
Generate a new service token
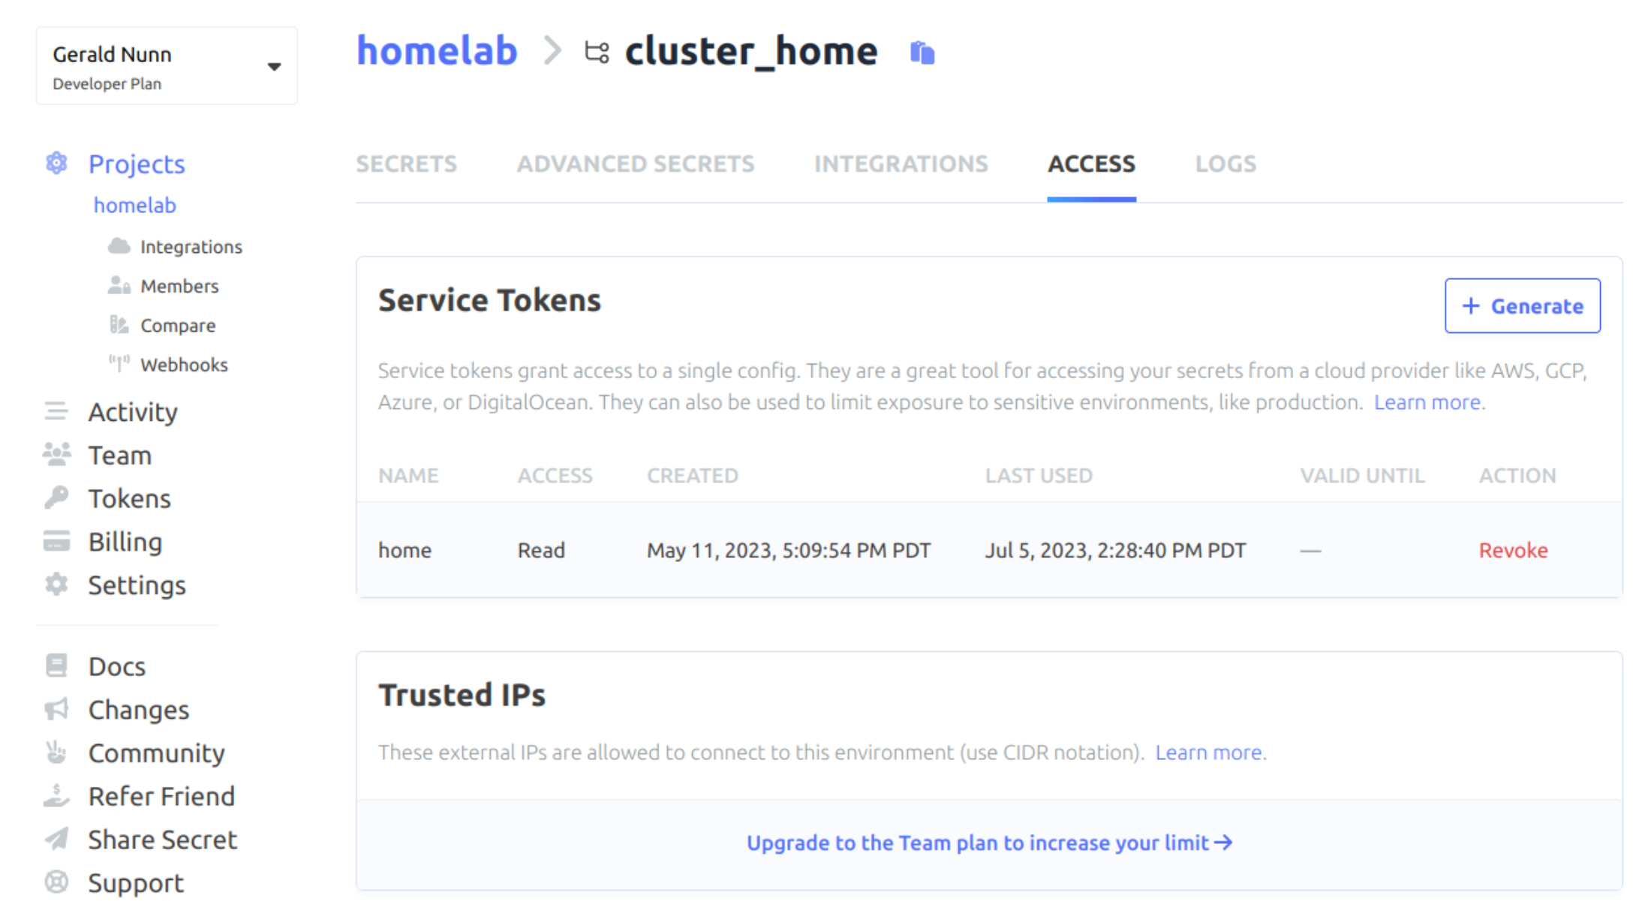tap(1522, 306)
